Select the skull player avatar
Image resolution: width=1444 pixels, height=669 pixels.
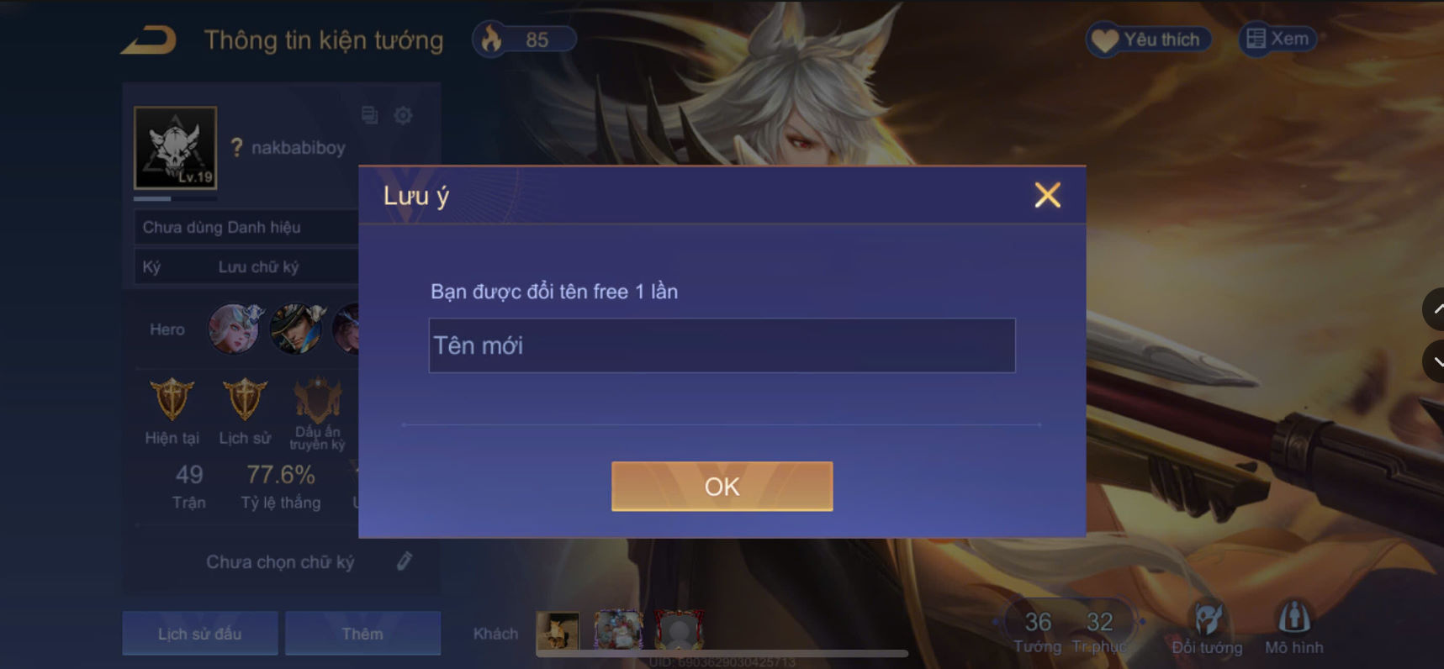pos(175,147)
